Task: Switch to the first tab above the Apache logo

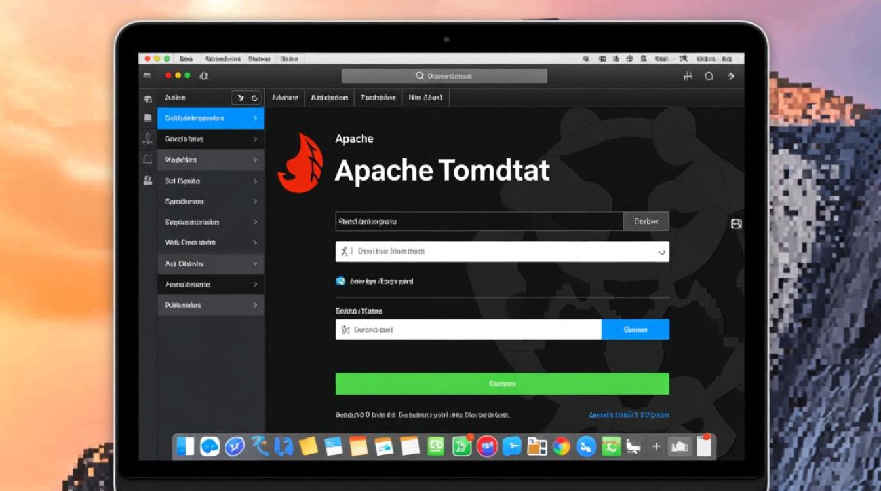Action: [285, 98]
